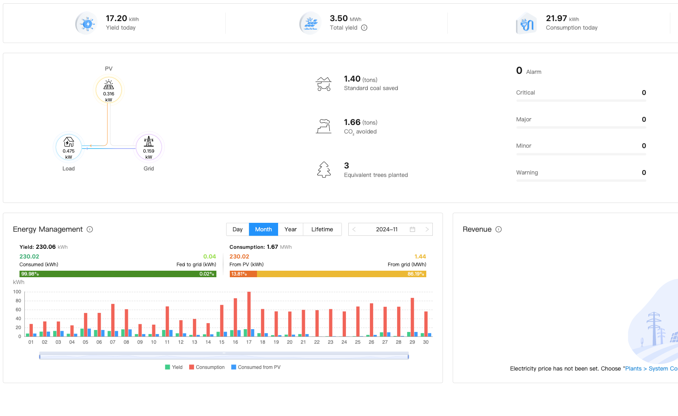The width and height of the screenshot is (678, 416).
Task: Toggle the Yield legend series
Action: [x=174, y=367]
